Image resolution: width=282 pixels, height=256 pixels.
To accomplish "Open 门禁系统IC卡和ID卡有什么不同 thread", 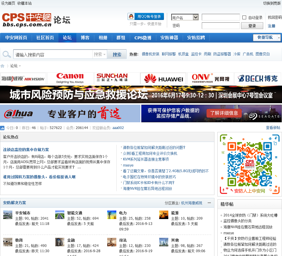I will 149,183.
